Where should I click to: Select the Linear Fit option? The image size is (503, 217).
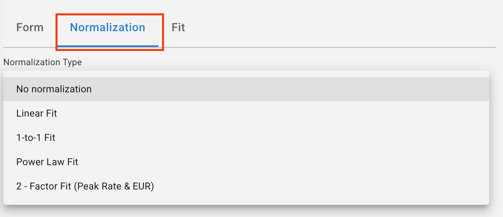point(36,113)
